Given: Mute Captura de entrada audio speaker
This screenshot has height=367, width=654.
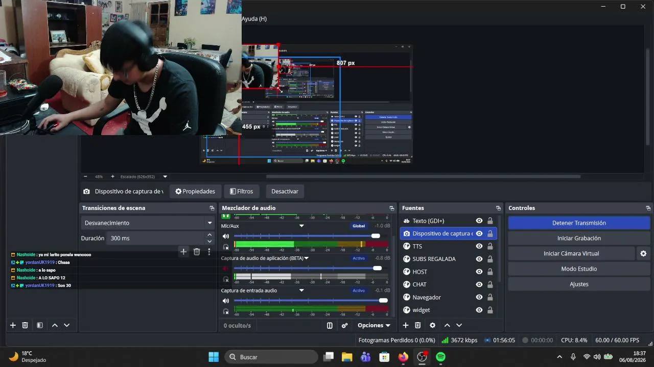Looking at the screenshot, I should point(226,301).
